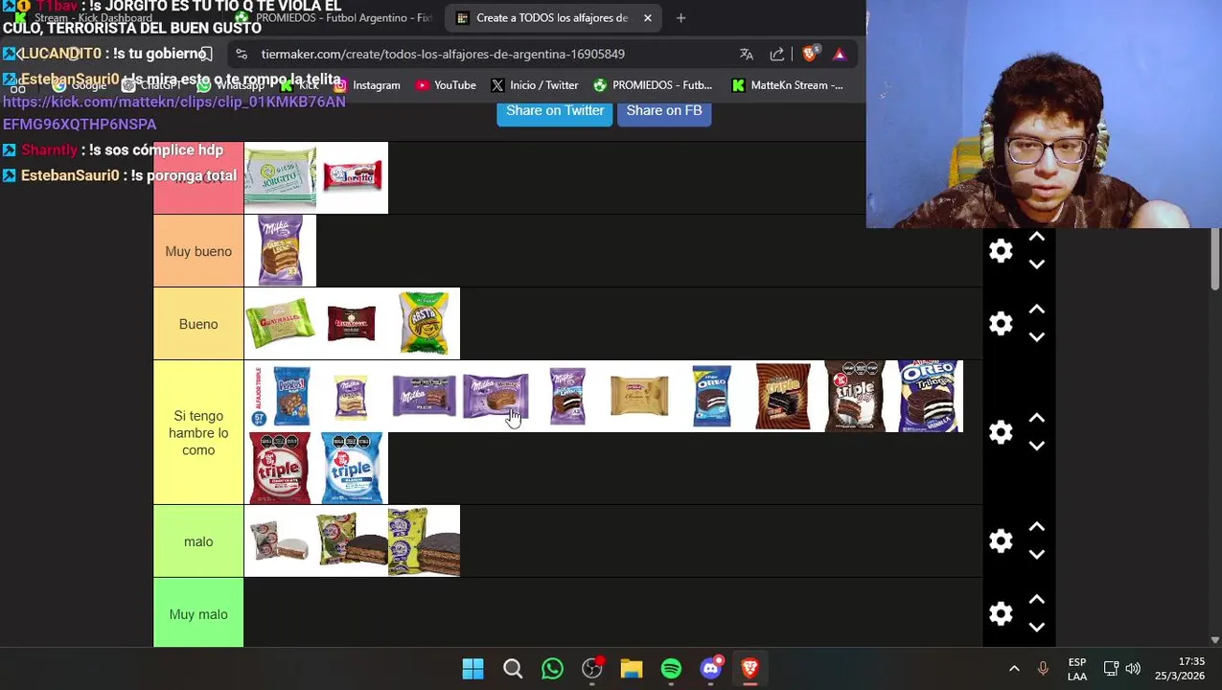Select the malo tier label
The height and width of the screenshot is (690, 1222).
click(x=198, y=541)
